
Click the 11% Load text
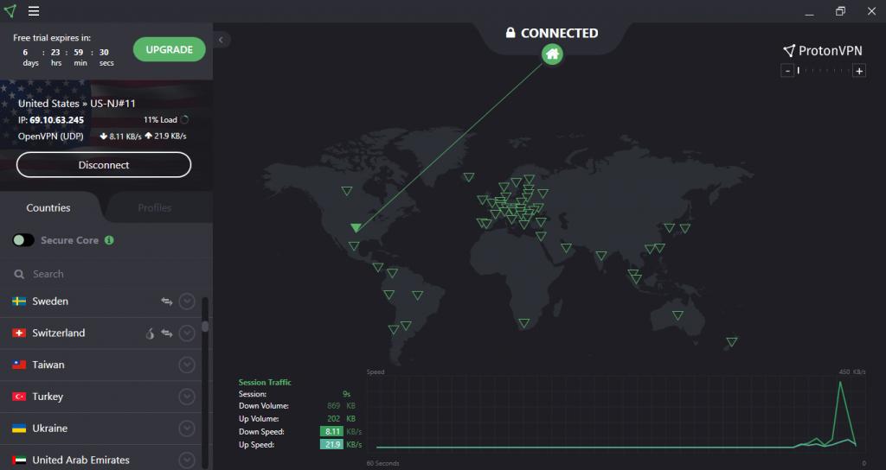[160, 119]
